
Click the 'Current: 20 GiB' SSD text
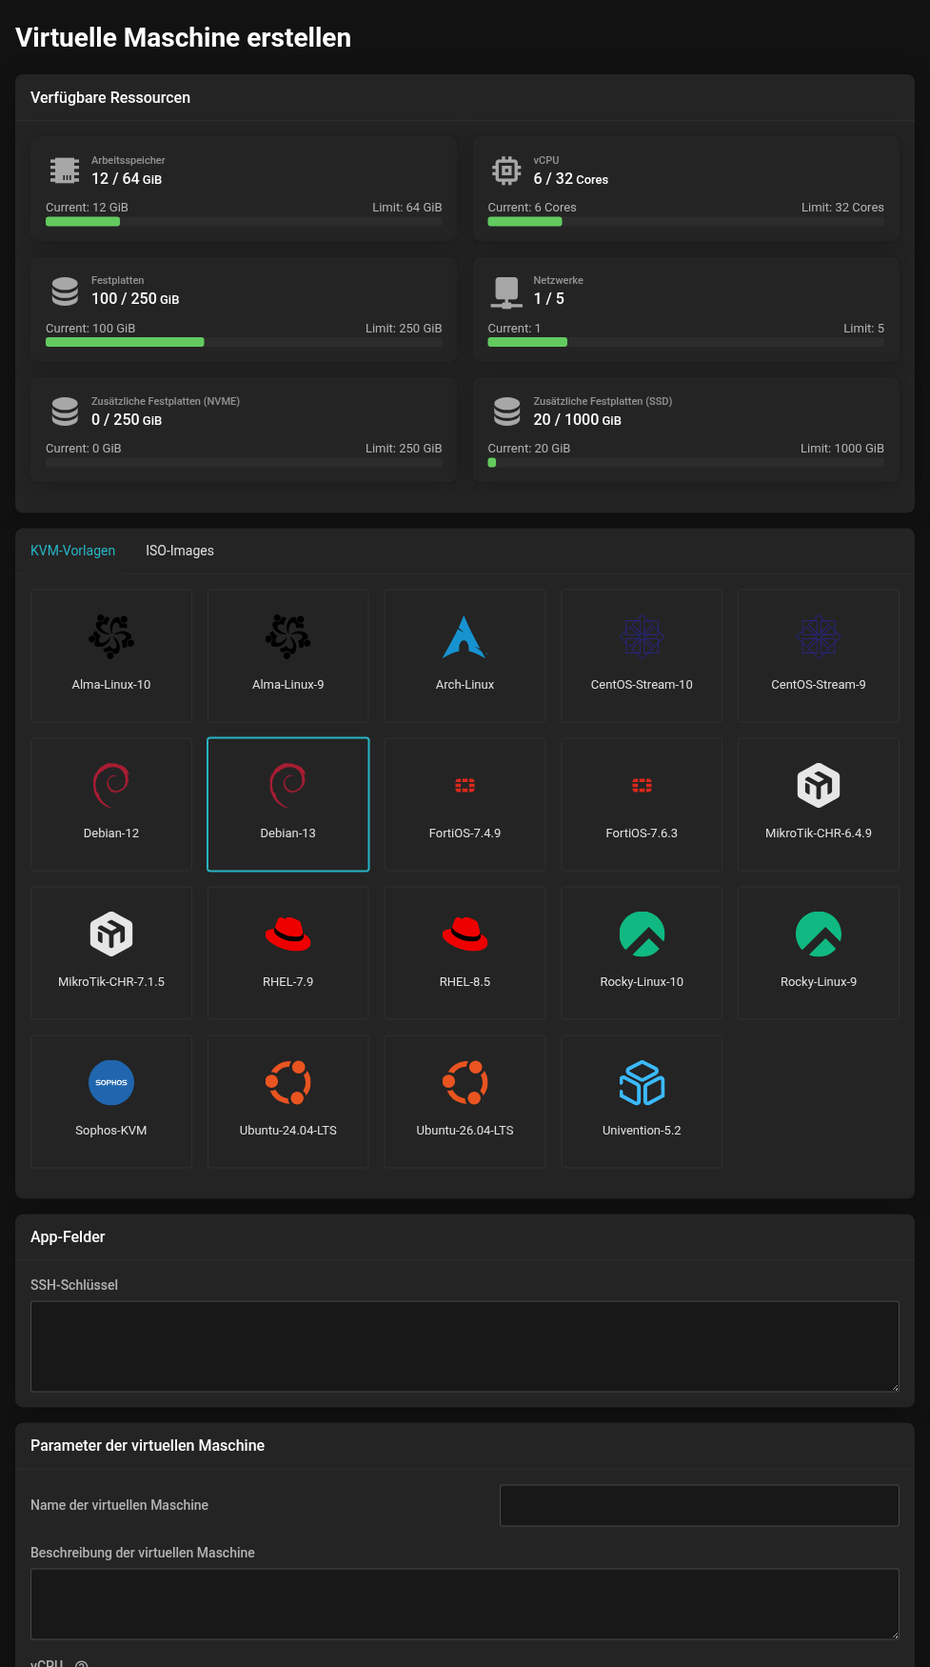tap(529, 449)
